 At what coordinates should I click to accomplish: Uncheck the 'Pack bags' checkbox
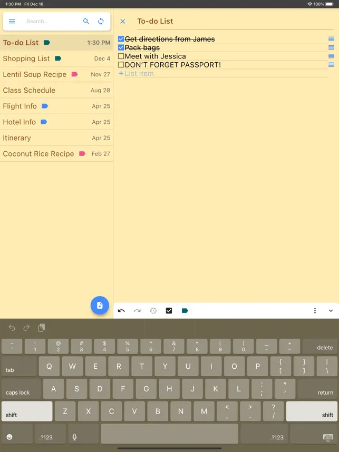pos(121,47)
